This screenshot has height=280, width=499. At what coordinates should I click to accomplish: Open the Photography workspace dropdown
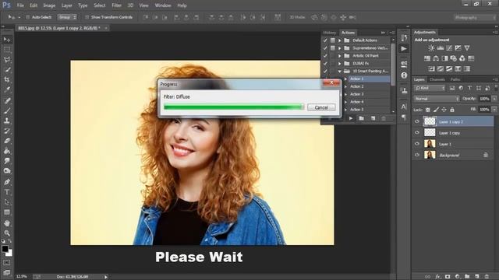tap(474, 17)
